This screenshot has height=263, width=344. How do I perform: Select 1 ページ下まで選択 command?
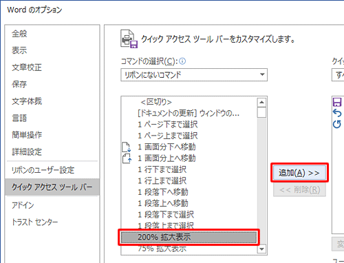(x=189, y=125)
